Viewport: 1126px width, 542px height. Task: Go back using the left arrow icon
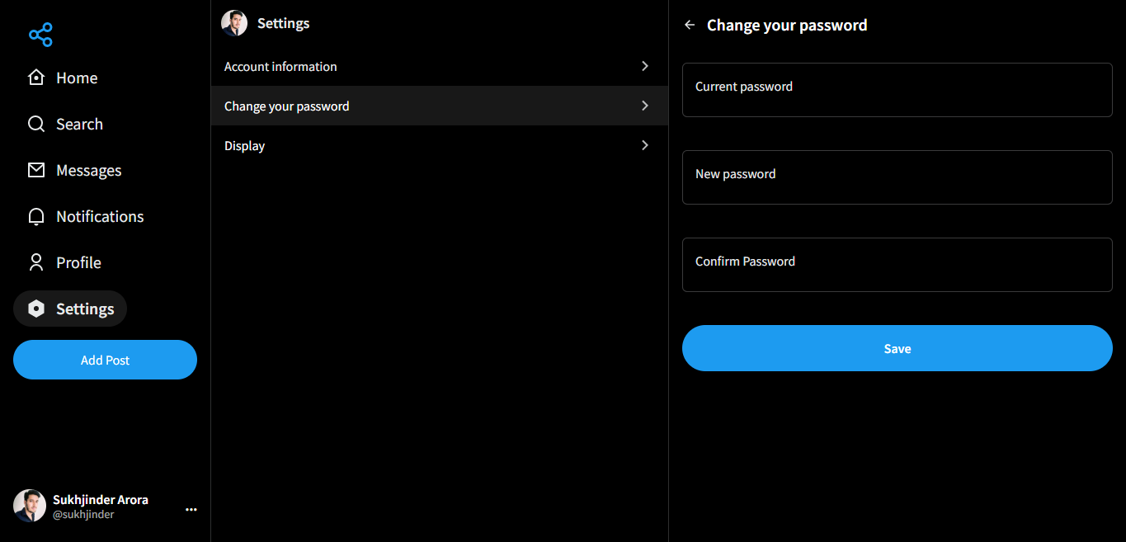coord(690,25)
